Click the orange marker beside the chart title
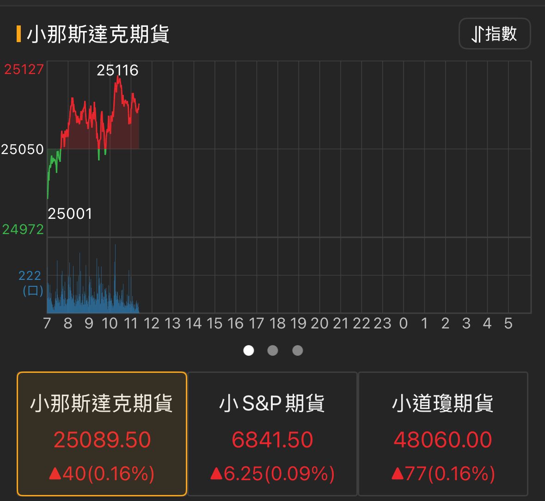Image resolution: width=545 pixels, height=501 pixels. click(x=18, y=34)
